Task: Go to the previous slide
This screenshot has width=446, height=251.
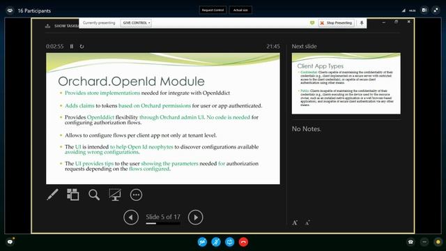Action: pyautogui.click(x=131, y=217)
